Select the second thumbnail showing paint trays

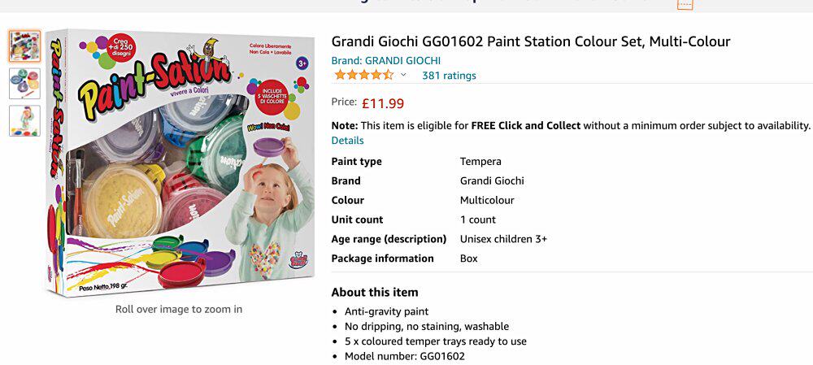pyautogui.click(x=24, y=84)
